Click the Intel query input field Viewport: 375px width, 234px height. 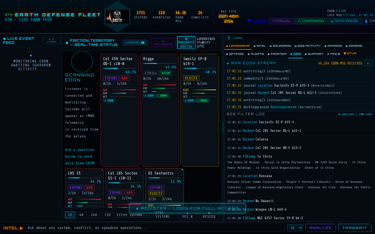(x=155, y=228)
